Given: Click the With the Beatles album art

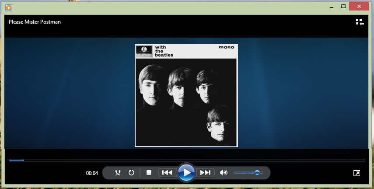Looking at the screenshot, I should coord(186,95).
